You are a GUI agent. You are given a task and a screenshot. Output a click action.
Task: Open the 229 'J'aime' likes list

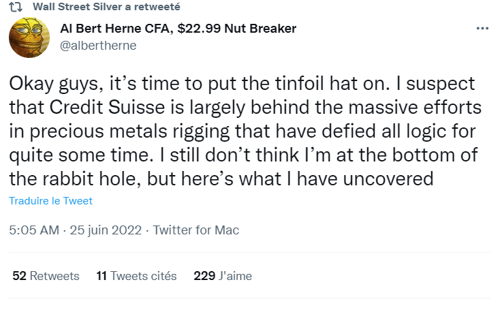(223, 276)
